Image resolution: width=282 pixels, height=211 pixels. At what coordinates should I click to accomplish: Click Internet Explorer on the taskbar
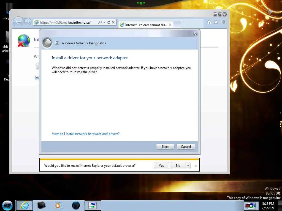[25, 206]
